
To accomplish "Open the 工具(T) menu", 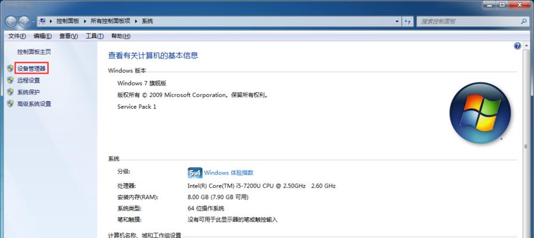I will (95, 36).
